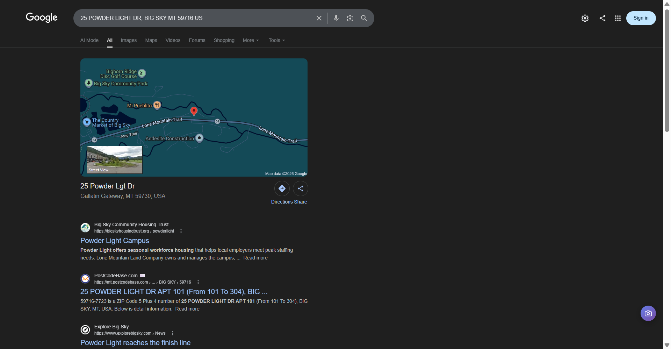Click Big Sky Community Housing Trust site name
671x349 pixels.
tap(131, 225)
